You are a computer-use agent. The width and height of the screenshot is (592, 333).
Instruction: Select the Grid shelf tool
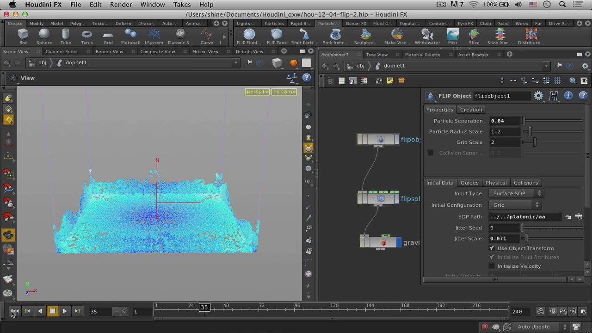108,37
